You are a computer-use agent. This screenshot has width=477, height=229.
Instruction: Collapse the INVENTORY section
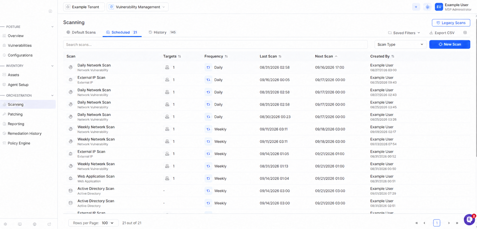coord(52,66)
